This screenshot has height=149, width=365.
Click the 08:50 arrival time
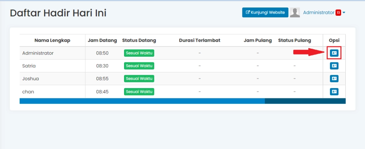pyautogui.click(x=102, y=53)
